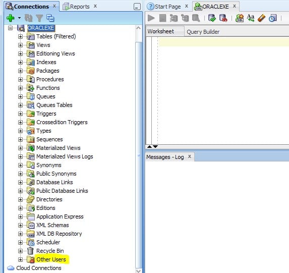Expand the Triggers node
The height and width of the screenshot is (273, 289).
(x=21, y=114)
